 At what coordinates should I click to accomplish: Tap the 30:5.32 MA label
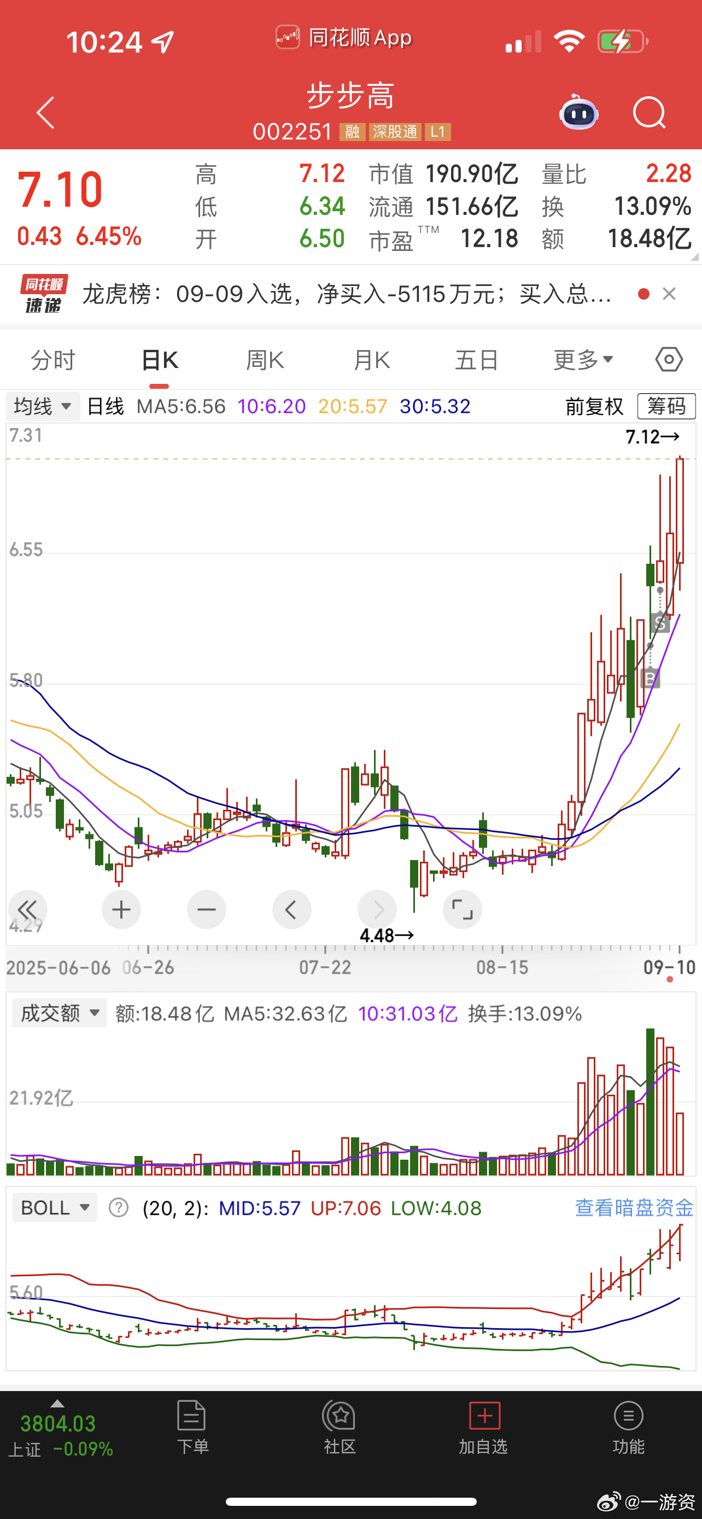coord(435,406)
